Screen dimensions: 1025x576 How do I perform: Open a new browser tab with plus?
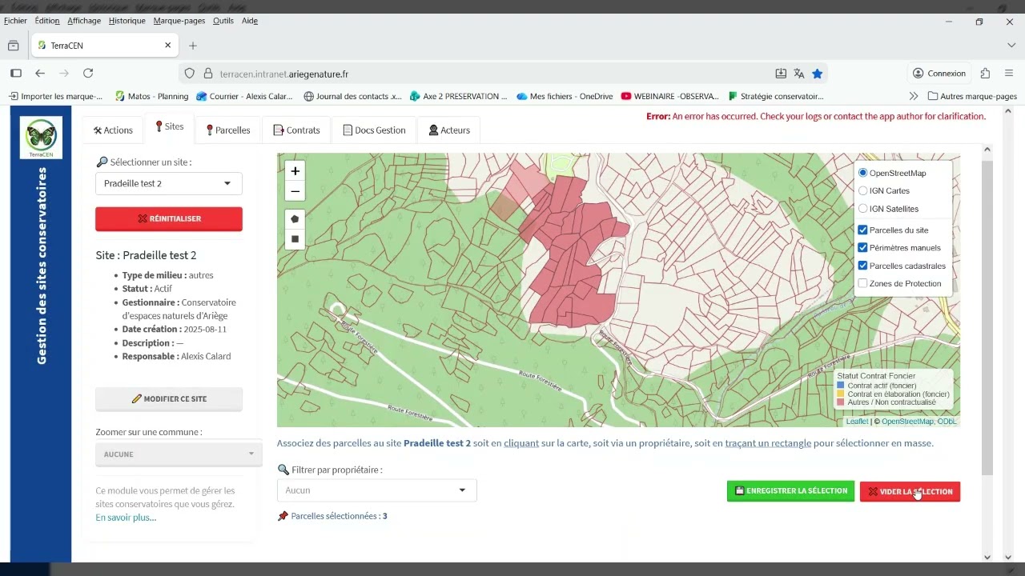(193, 46)
